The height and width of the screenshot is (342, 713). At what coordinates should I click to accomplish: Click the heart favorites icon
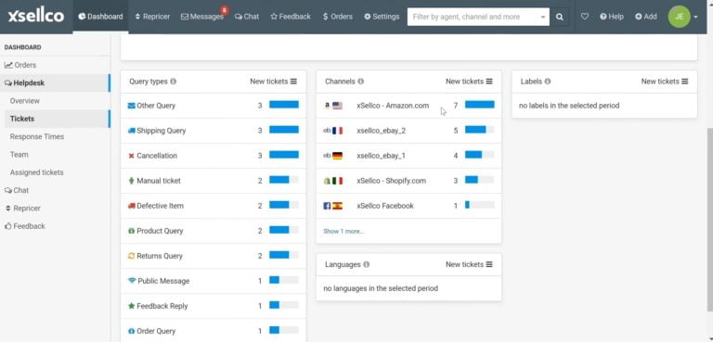(x=585, y=17)
